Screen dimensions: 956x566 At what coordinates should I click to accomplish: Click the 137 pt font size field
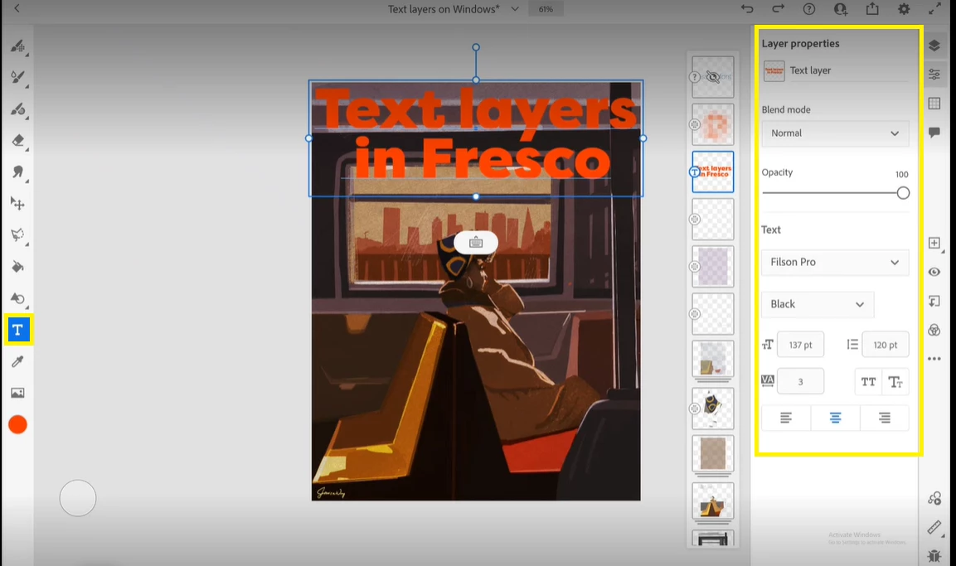[800, 345]
